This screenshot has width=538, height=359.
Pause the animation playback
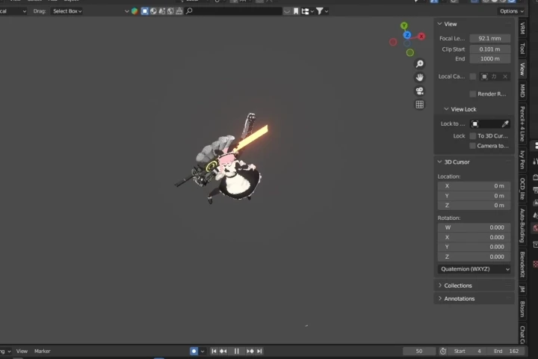[x=237, y=351]
